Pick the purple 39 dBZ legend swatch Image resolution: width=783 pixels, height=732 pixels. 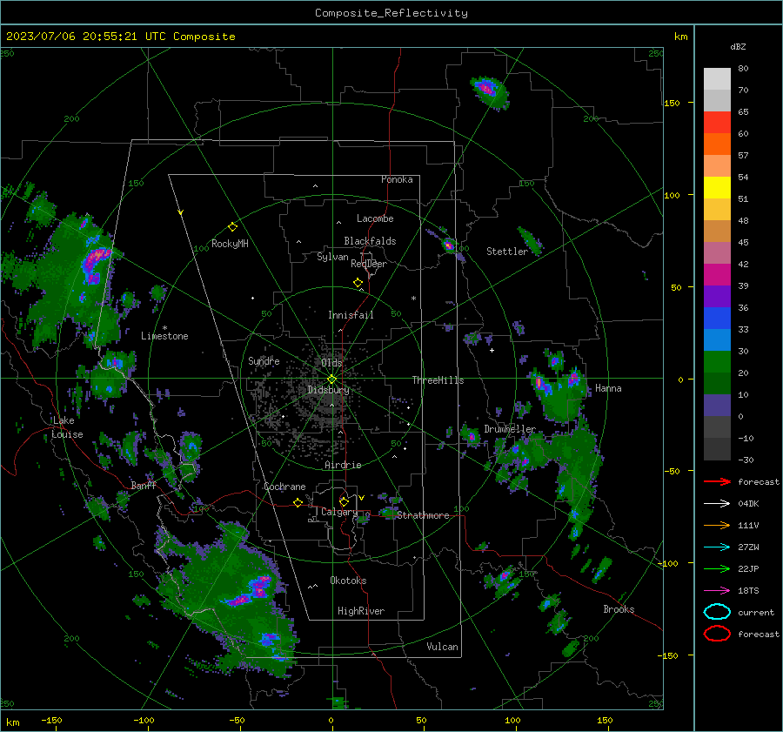coord(717,296)
